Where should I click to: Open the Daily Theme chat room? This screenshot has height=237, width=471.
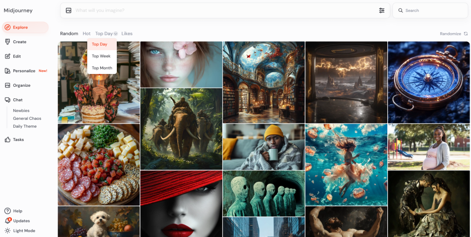(x=25, y=126)
